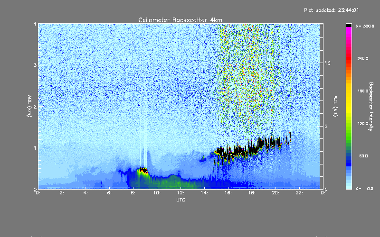The width and height of the screenshot is (380, 237).
Task: Click the 'Plot updated: 23:44:01' timestamp
Action: (331, 10)
